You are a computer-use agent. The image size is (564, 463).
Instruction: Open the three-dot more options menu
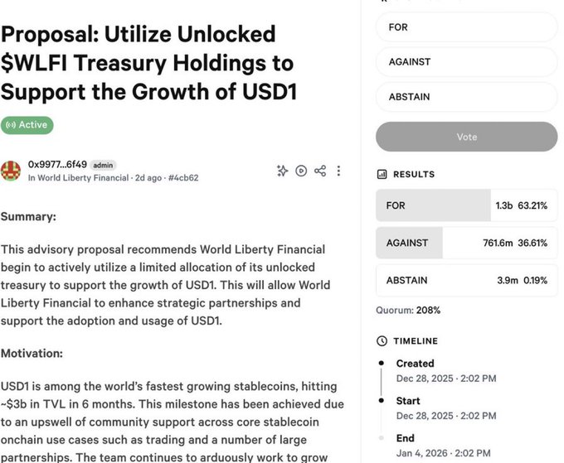[338, 171]
